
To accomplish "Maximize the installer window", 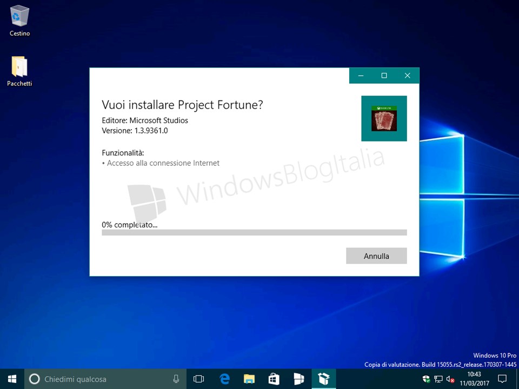I will (x=384, y=76).
